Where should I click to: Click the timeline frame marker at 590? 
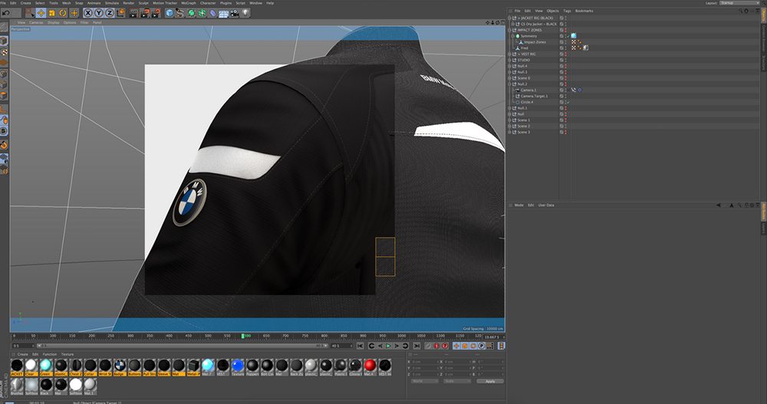243,336
